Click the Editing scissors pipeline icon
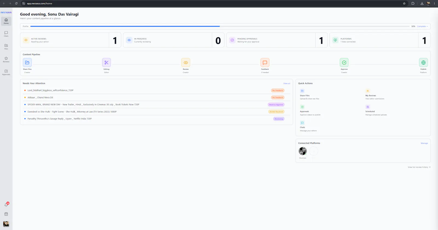This screenshot has width=438, height=230. pyautogui.click(x=106, y=63)
